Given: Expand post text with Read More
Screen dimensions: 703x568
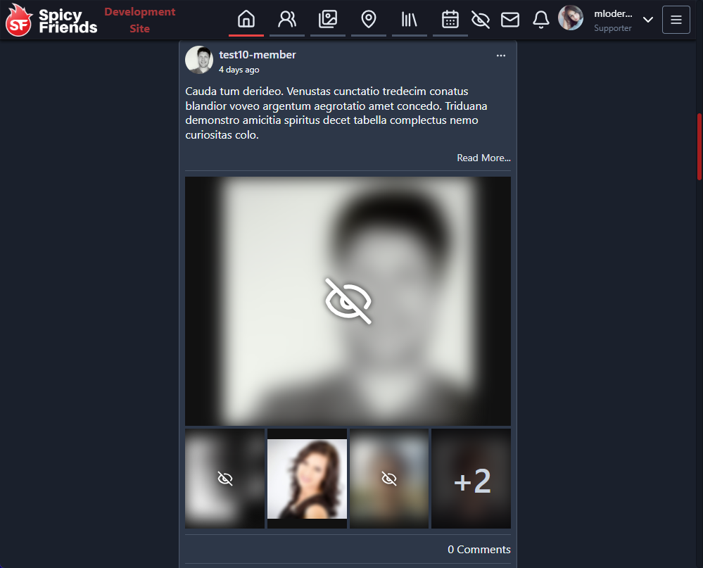Looking at the screenshot, I should pyautogui.click(x=483, y=158).
